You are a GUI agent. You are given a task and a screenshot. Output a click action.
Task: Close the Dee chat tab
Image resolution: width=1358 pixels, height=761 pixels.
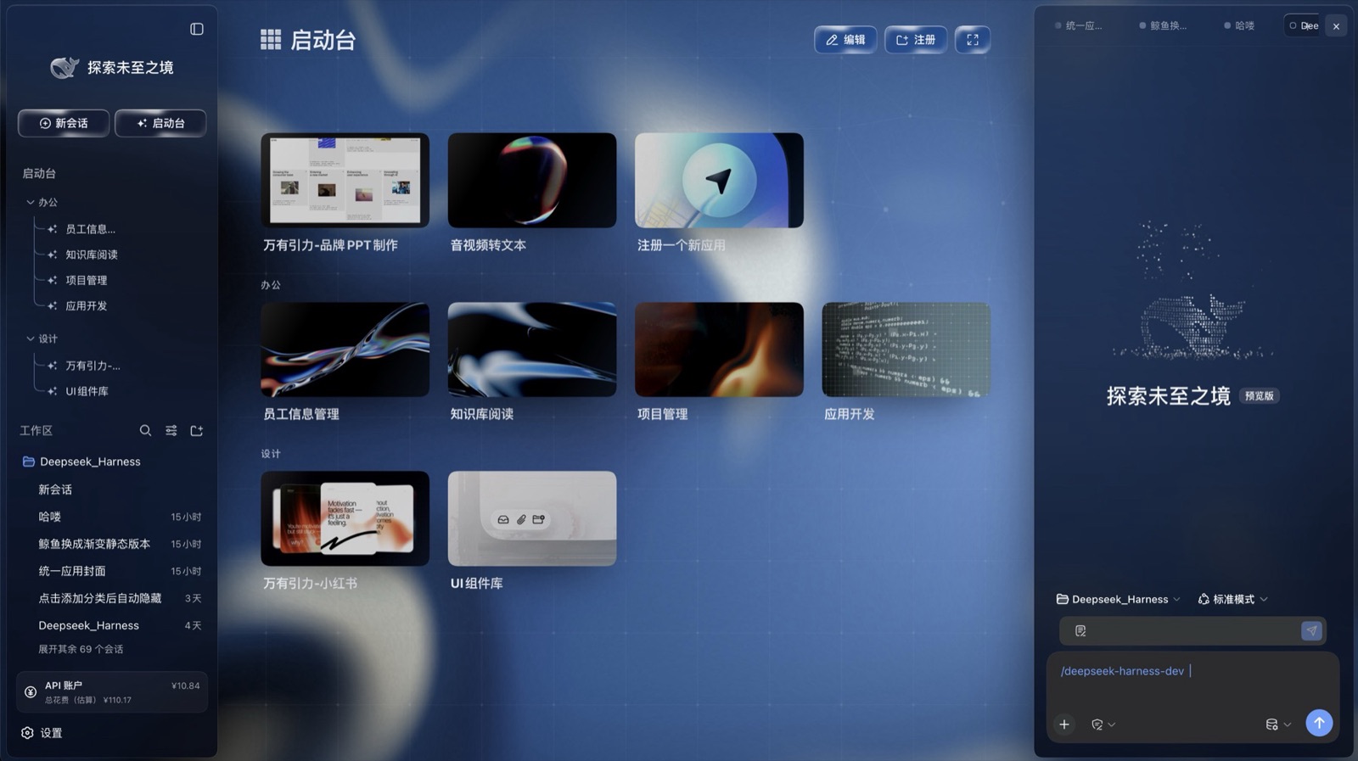1336,26
